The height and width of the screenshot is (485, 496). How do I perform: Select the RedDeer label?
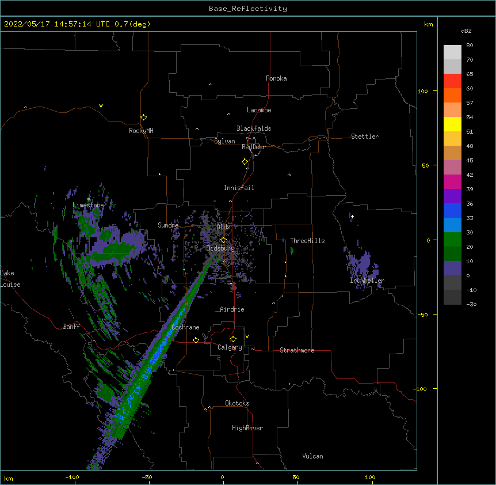253,147
